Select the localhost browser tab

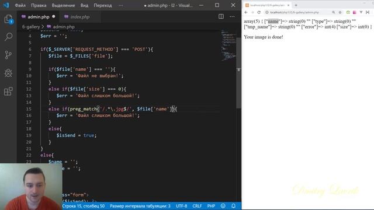[268, 5]
